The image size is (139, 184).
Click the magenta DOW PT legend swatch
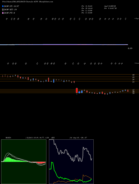(x=3, y=13)
